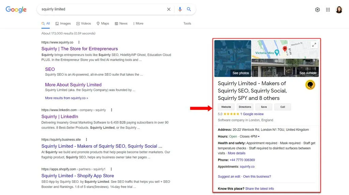Open the three-dot menu next to the Shopify result
This screenshot has height=195, width=349.
[111, 169]
